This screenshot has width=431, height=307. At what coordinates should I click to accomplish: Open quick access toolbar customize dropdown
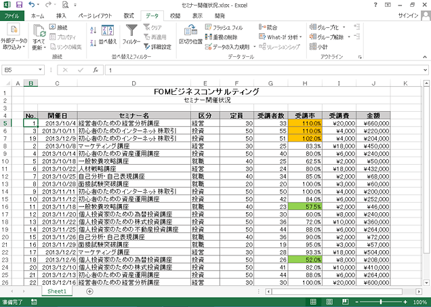[75, 5]
